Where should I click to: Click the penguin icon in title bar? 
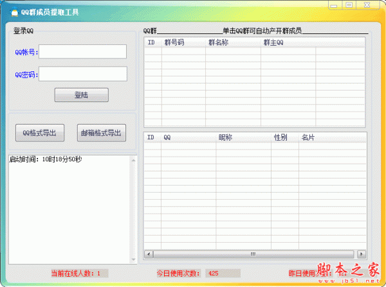click(x=15, y=12)
